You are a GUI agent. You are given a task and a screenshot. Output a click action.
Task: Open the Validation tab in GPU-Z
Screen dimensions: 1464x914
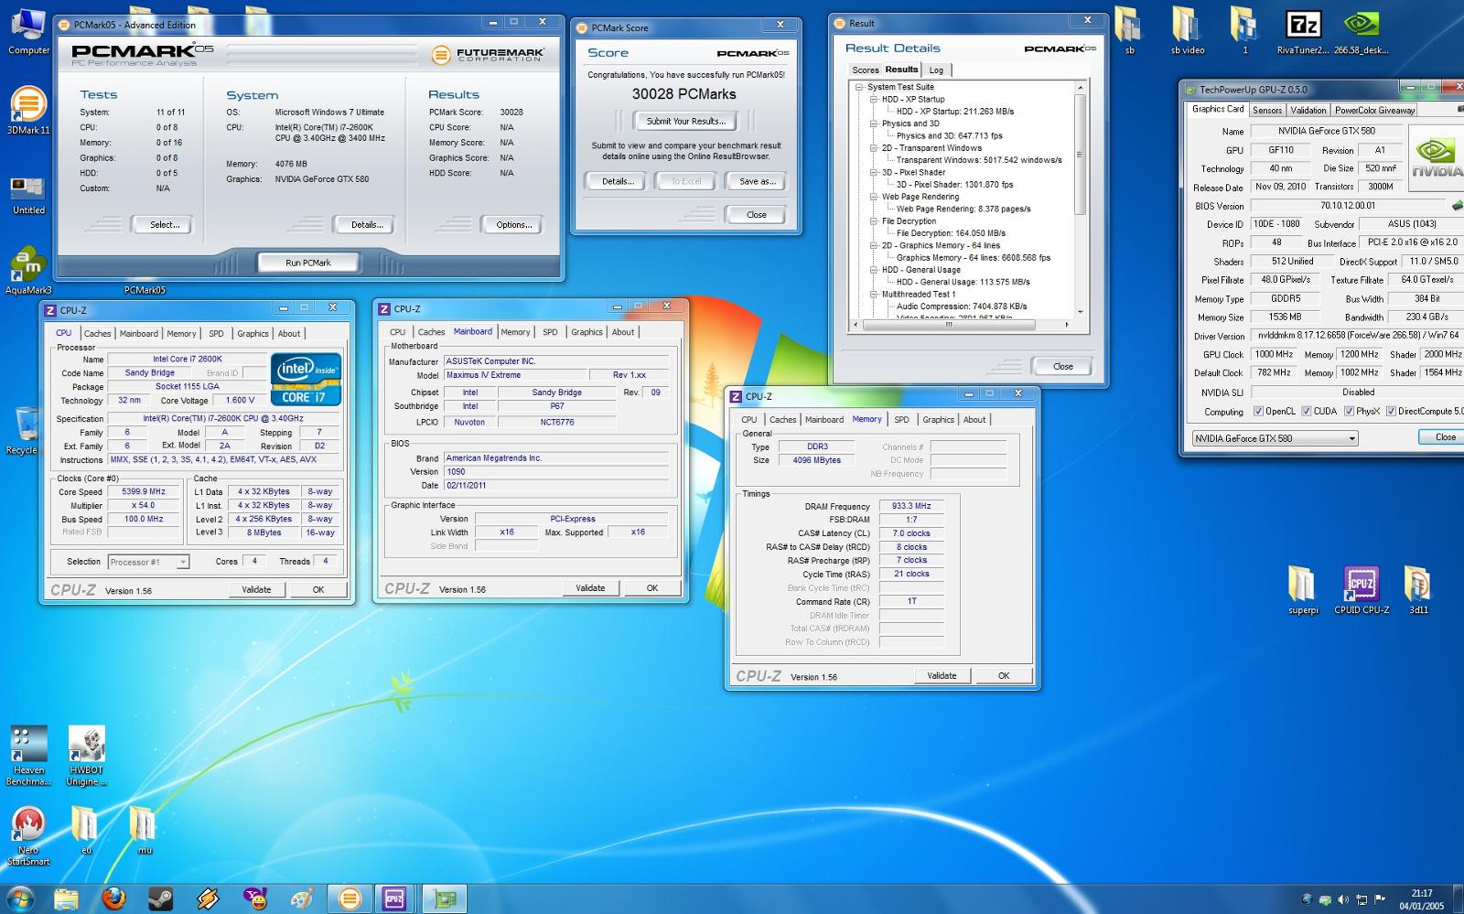[1308, 110]
